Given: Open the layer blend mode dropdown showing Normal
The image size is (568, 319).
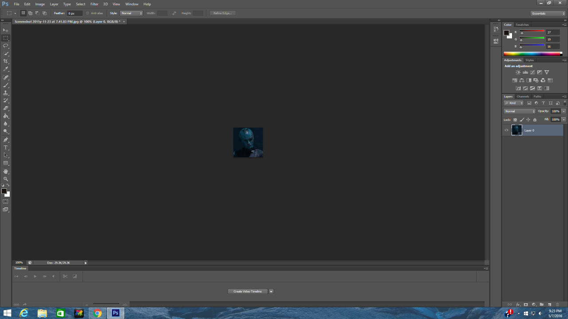Looking at the screenshot, I should coord(519,111).
